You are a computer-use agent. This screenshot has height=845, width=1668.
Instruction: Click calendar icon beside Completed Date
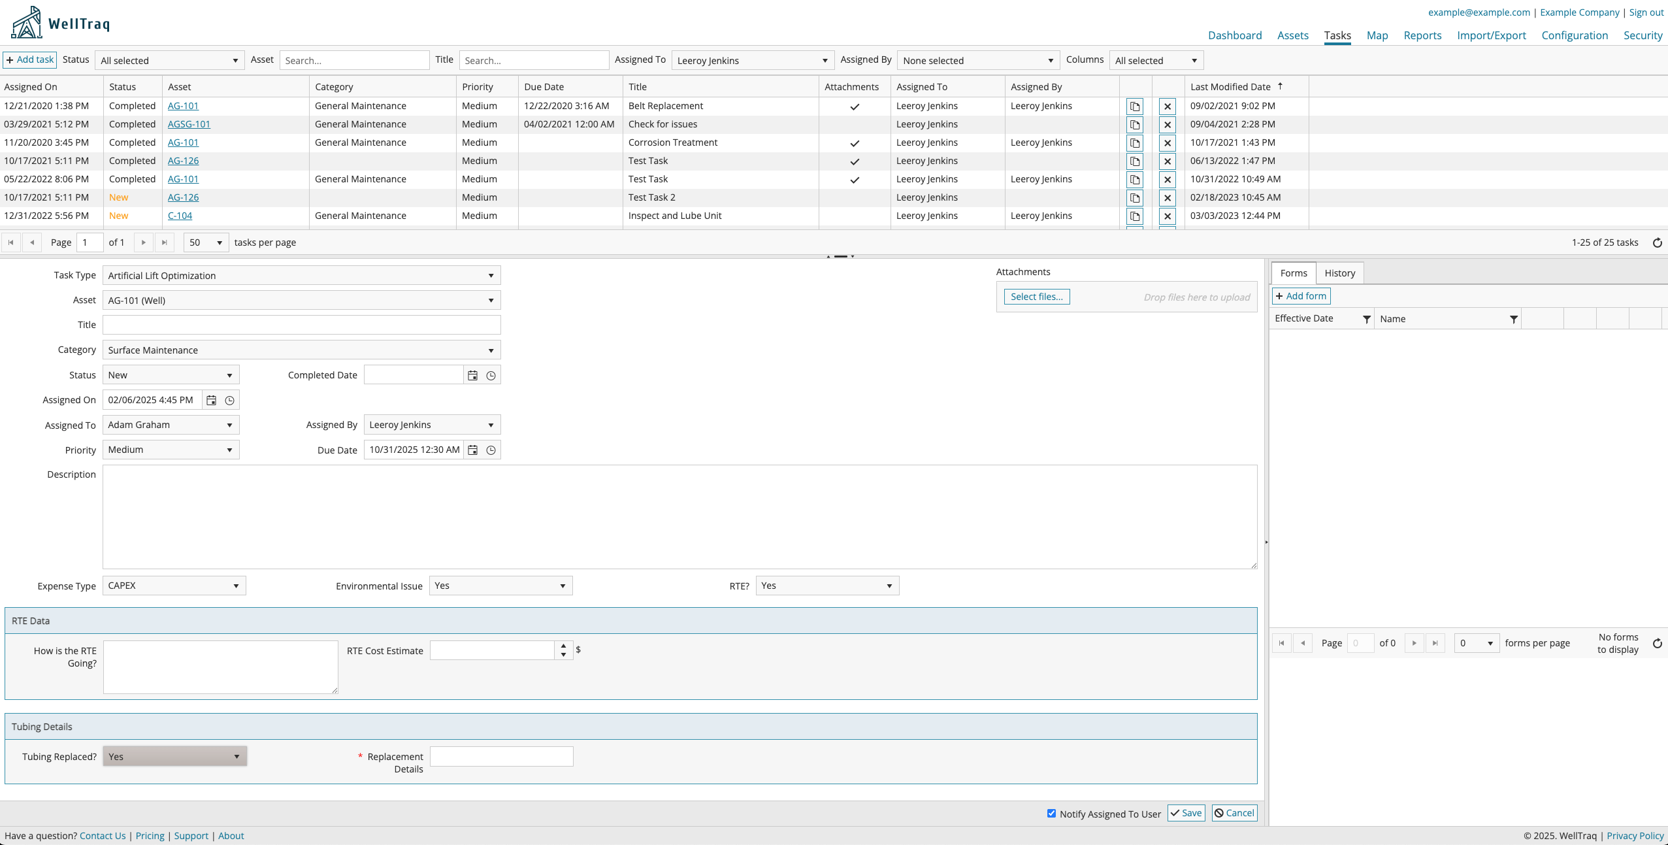click(473, 376)
